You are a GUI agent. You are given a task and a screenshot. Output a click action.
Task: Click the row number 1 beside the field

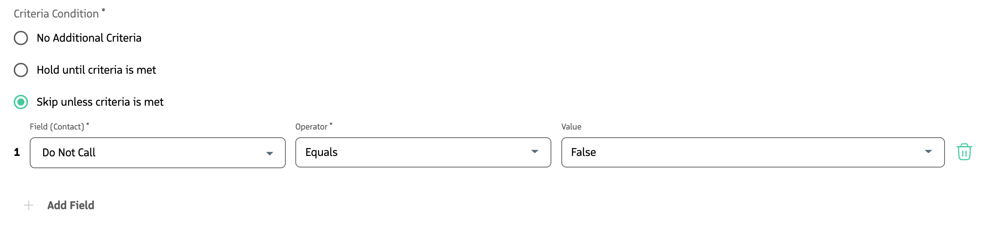16,153
